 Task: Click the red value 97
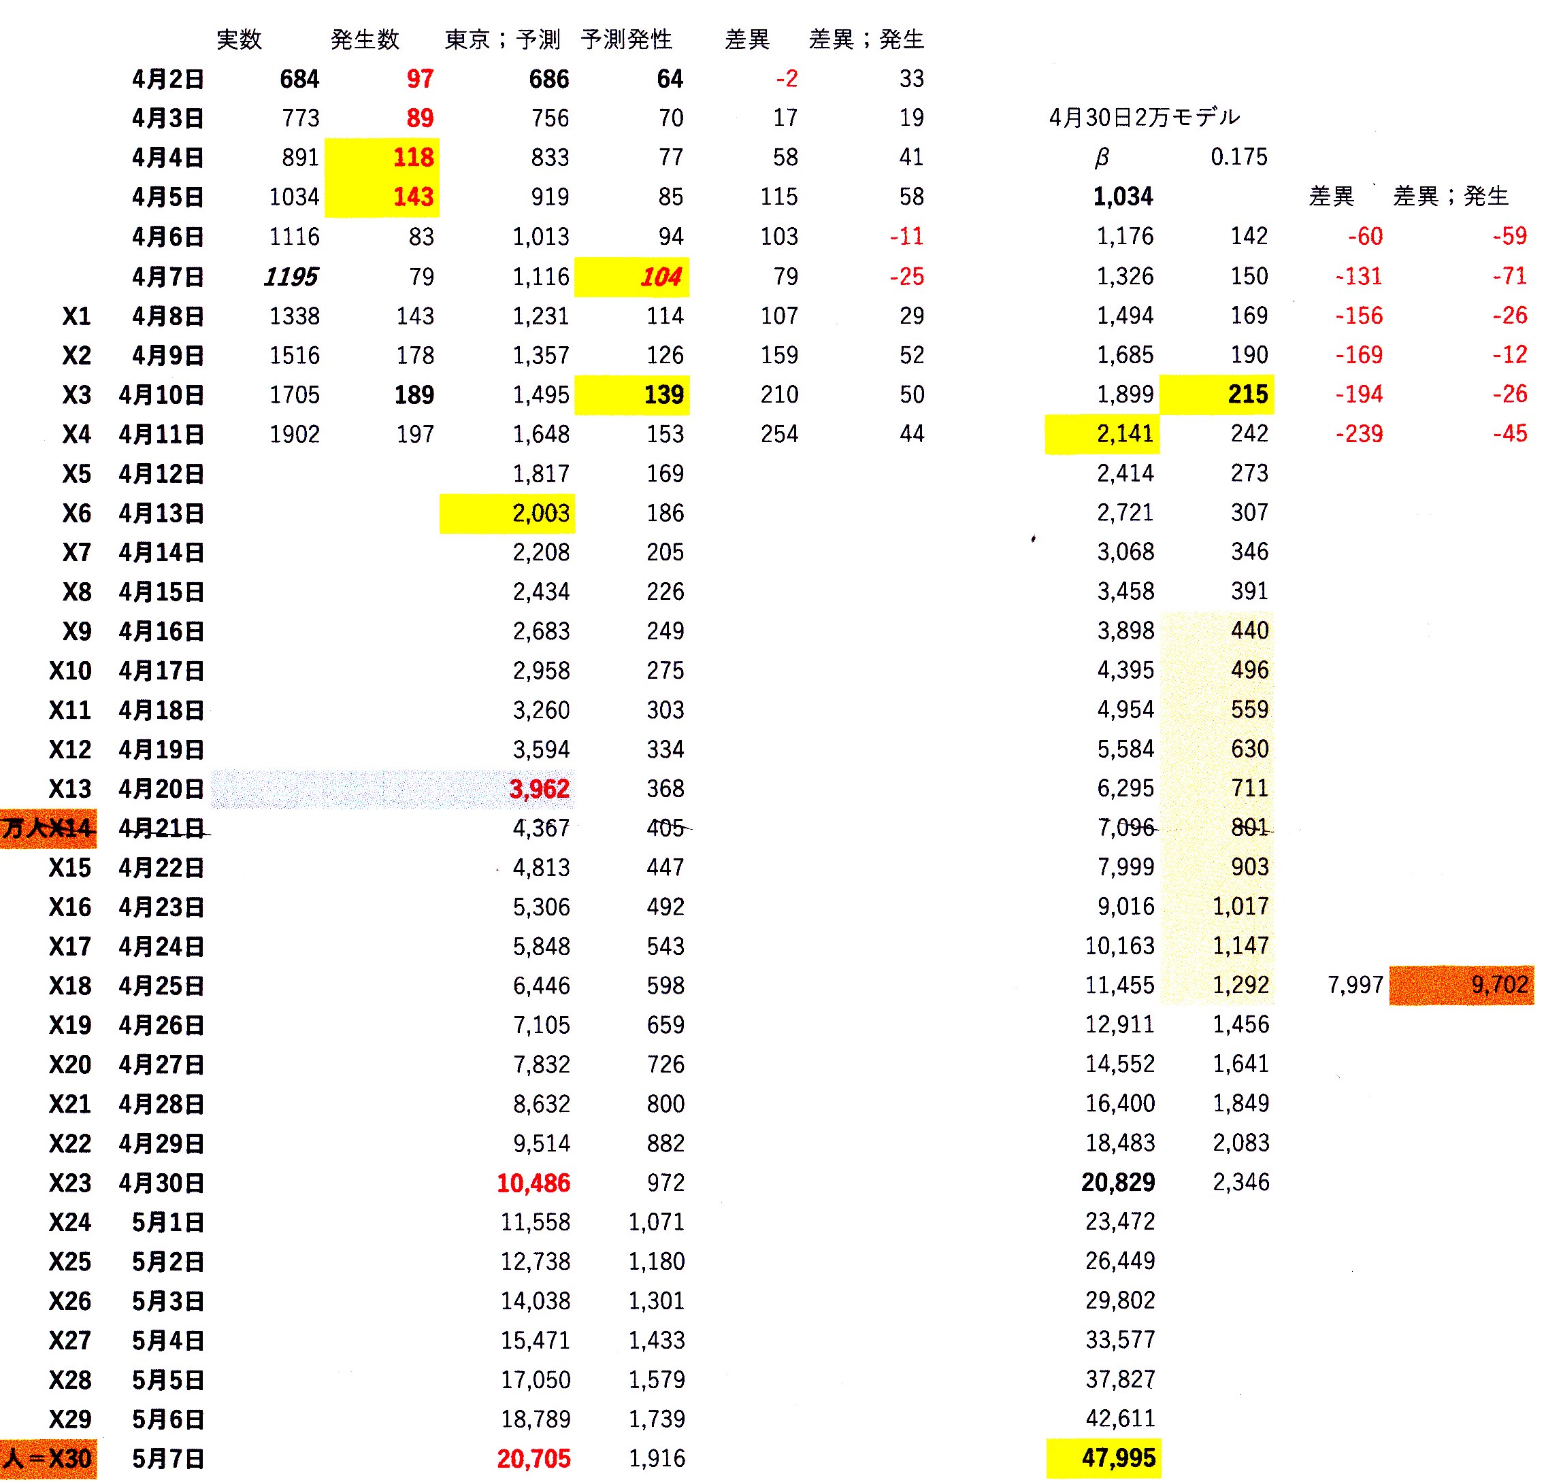coord(420,79)
